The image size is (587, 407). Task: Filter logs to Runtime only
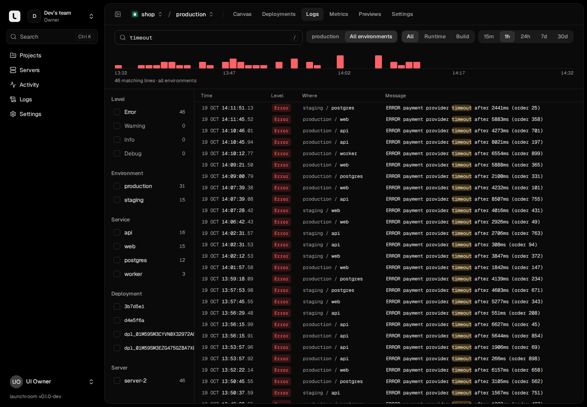coord(435,37)
